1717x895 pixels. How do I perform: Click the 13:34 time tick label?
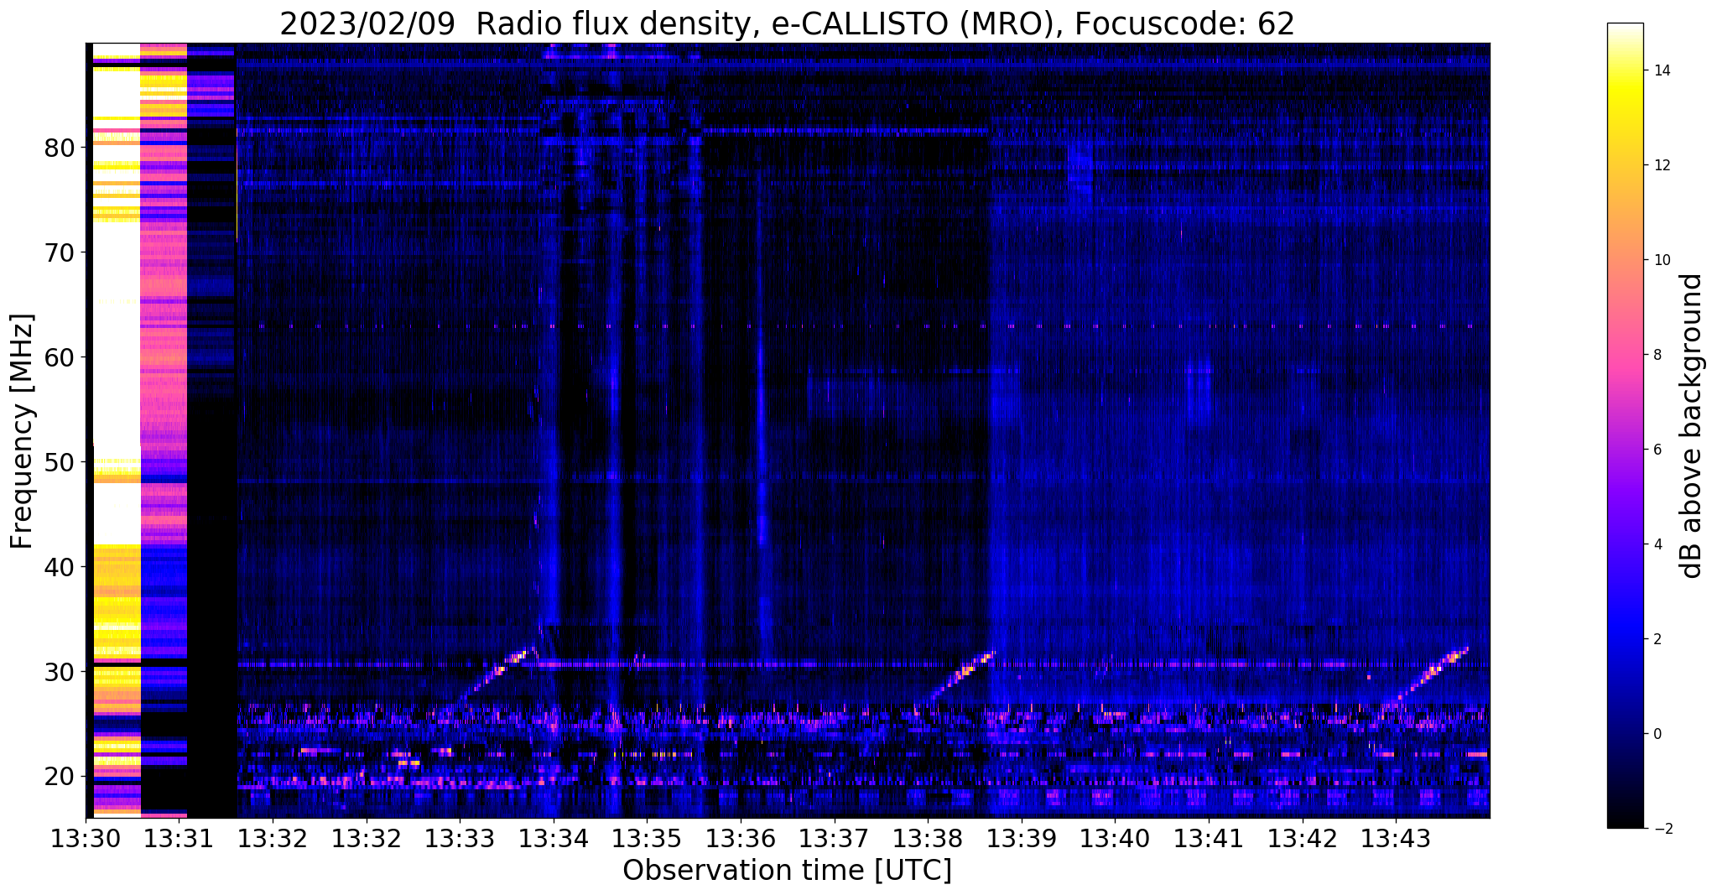tap(554, 838)
